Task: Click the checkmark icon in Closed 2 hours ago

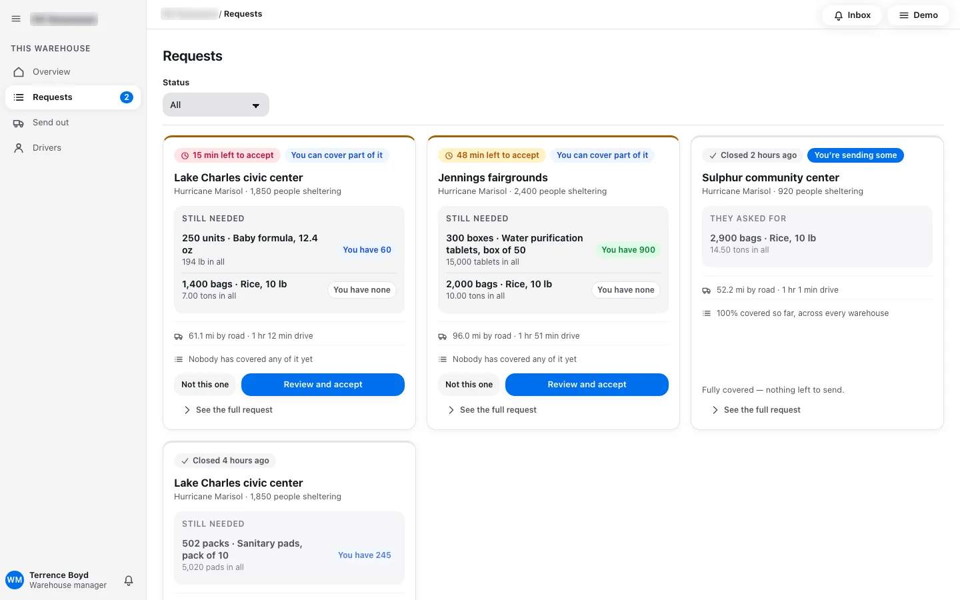Action: pos(713,155)
